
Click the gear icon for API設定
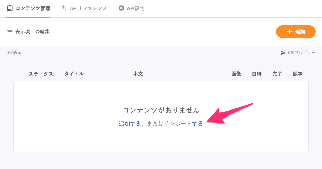coord(121,8)
